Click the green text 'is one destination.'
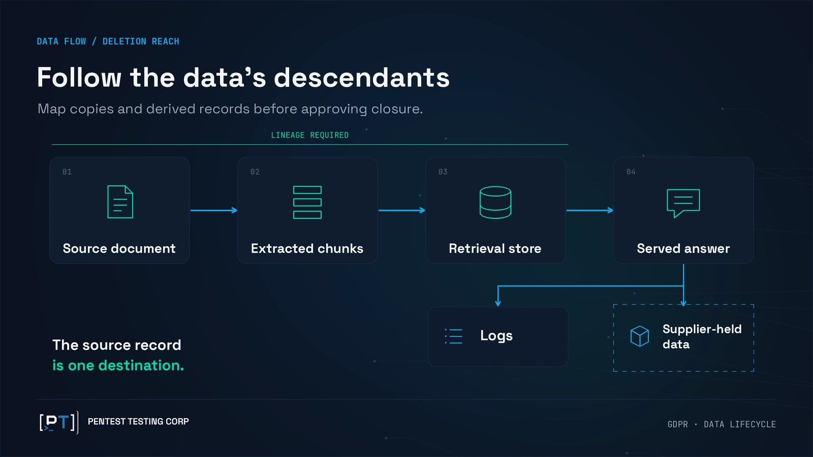The image size is (813, 457). coord(118,365)
